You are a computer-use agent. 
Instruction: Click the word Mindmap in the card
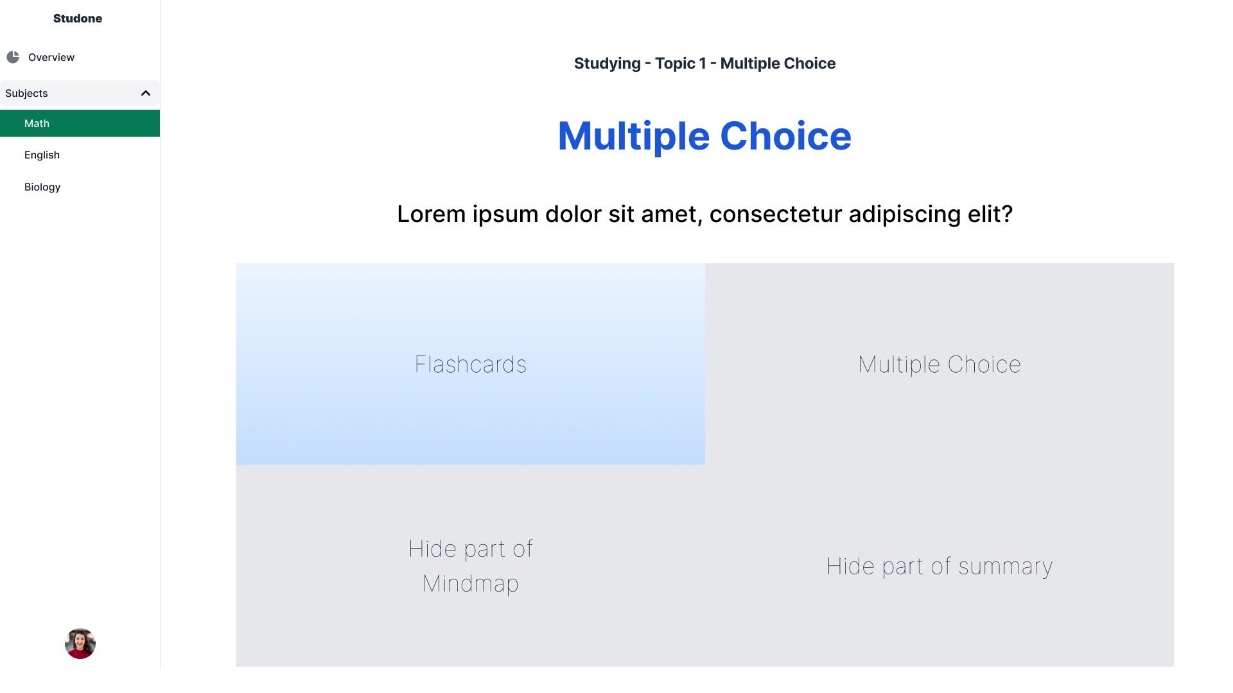471,583
